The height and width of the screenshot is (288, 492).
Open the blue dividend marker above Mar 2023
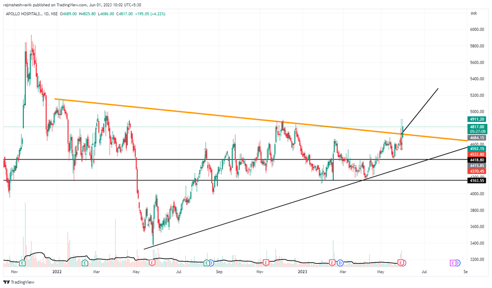340,263
